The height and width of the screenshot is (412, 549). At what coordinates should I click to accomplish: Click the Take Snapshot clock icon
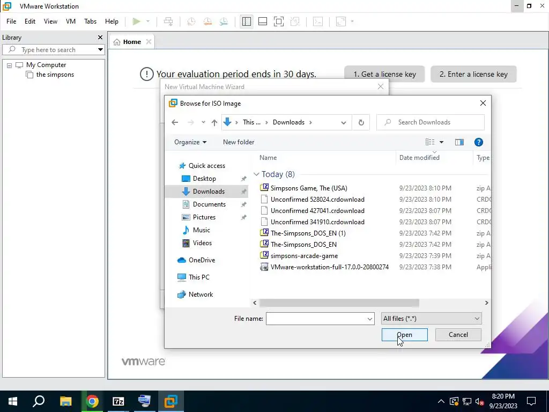coord(191,21)
